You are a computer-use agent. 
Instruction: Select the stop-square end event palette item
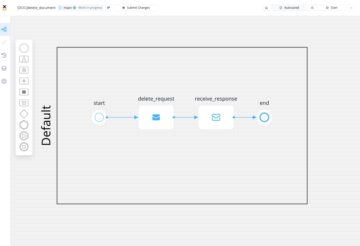pyautogui.click(x=24, y=147)
